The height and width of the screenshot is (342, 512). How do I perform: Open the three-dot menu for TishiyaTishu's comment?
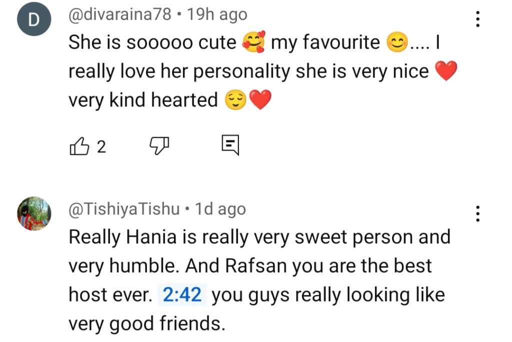click(x=478, y=213)
